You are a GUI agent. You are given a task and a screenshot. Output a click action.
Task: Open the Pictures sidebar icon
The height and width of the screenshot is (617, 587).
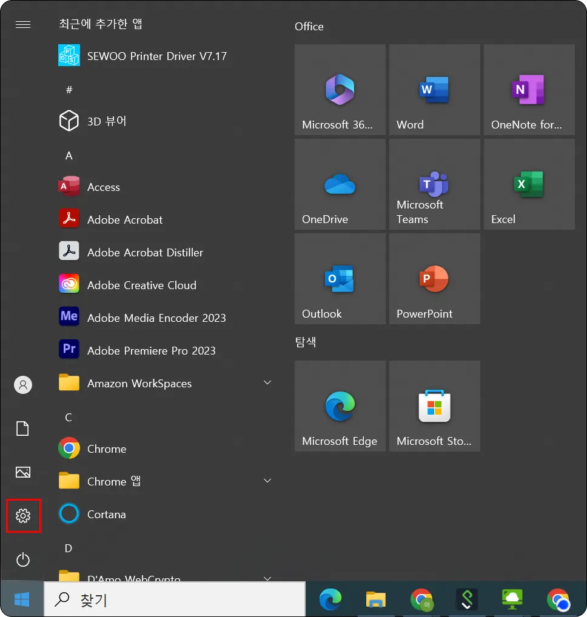pyautogui.click(x=23, y=472)
